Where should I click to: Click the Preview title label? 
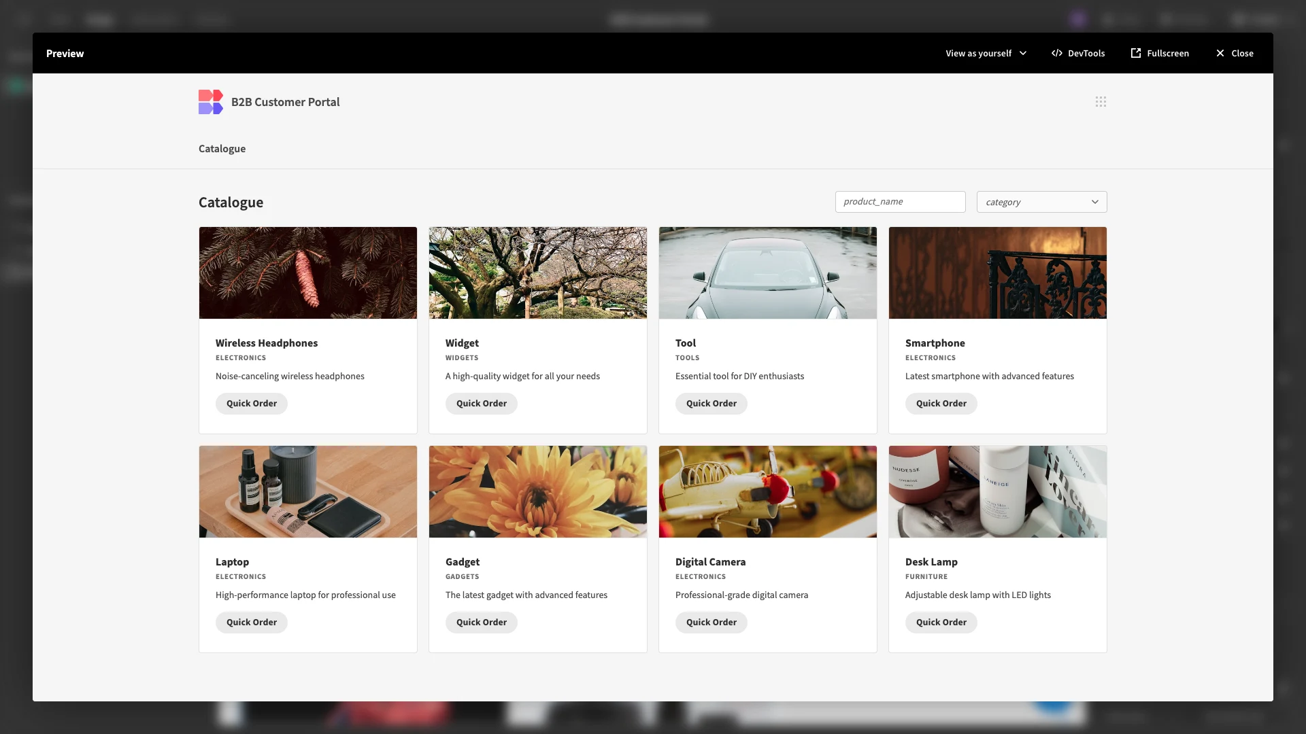tap(65, 54)
